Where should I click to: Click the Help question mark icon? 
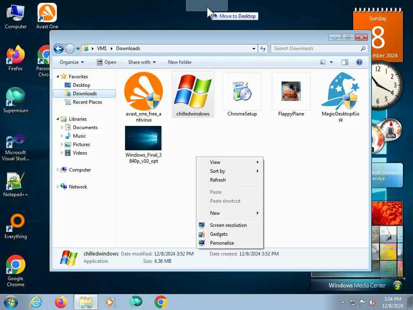(359, 62)
